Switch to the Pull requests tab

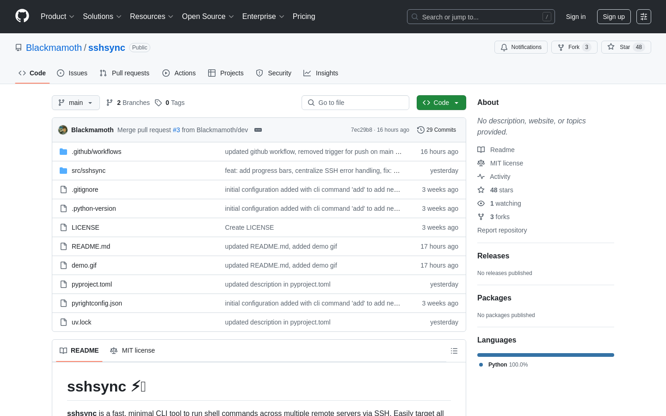pyautogui.click(x=124, y=73)
